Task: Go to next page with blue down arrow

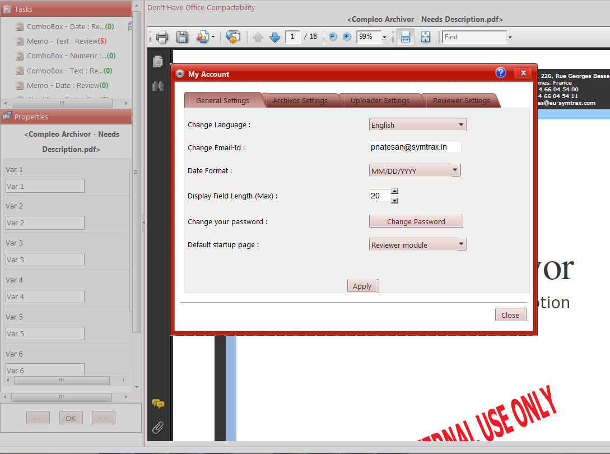Action: 274,38
